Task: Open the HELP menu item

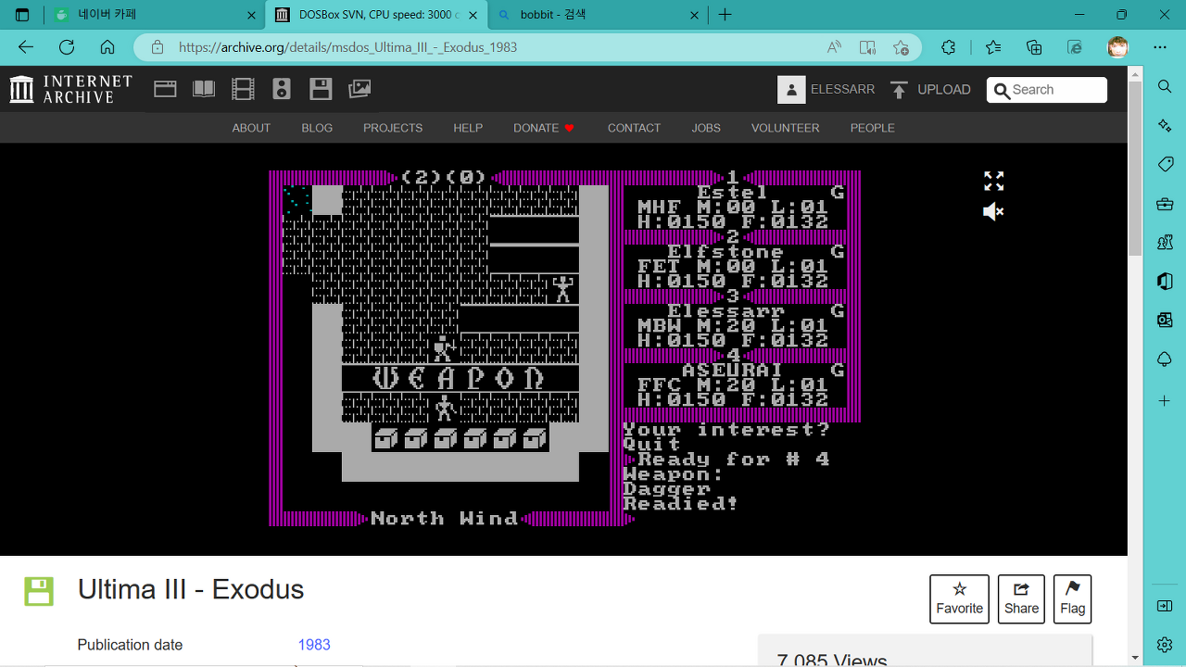Action: pos(468,128)
